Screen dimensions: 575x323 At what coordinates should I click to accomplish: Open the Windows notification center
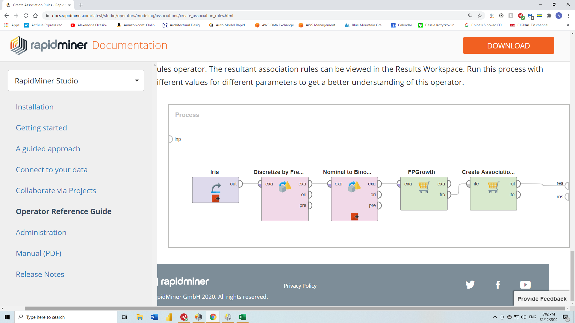tap(565, 317)
